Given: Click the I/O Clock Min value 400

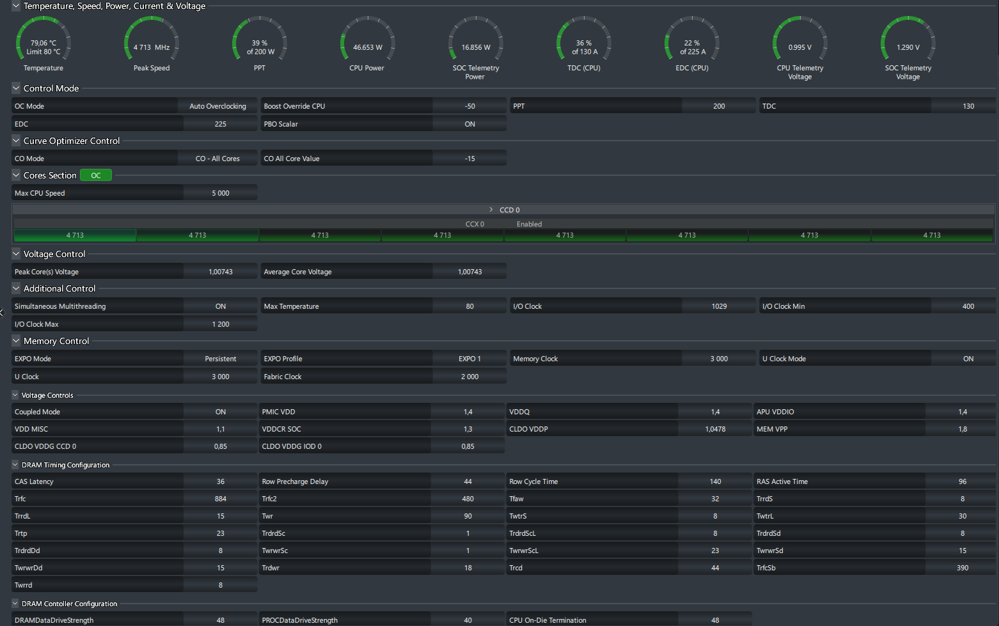Looking at the screenshot, I should coord(968,306).
